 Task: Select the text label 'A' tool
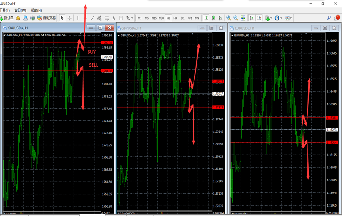coord(114,18)
